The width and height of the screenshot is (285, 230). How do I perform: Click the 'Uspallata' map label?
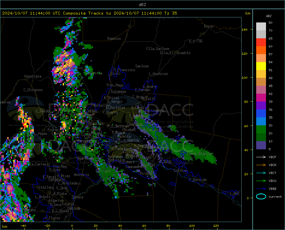pyautogui.click(x=33, y=76)
